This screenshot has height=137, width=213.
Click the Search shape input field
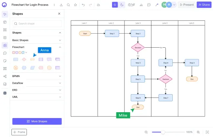[x=37, y=23]
